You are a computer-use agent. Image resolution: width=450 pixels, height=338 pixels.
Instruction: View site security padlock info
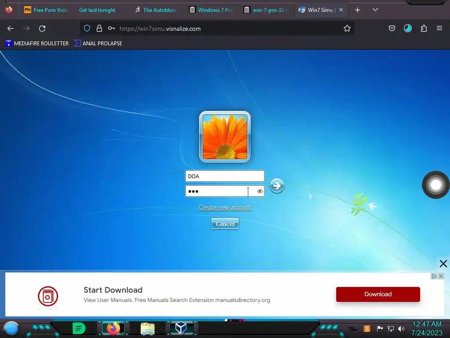[99, 28]
